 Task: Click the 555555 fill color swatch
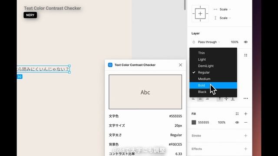click(194, 122)
